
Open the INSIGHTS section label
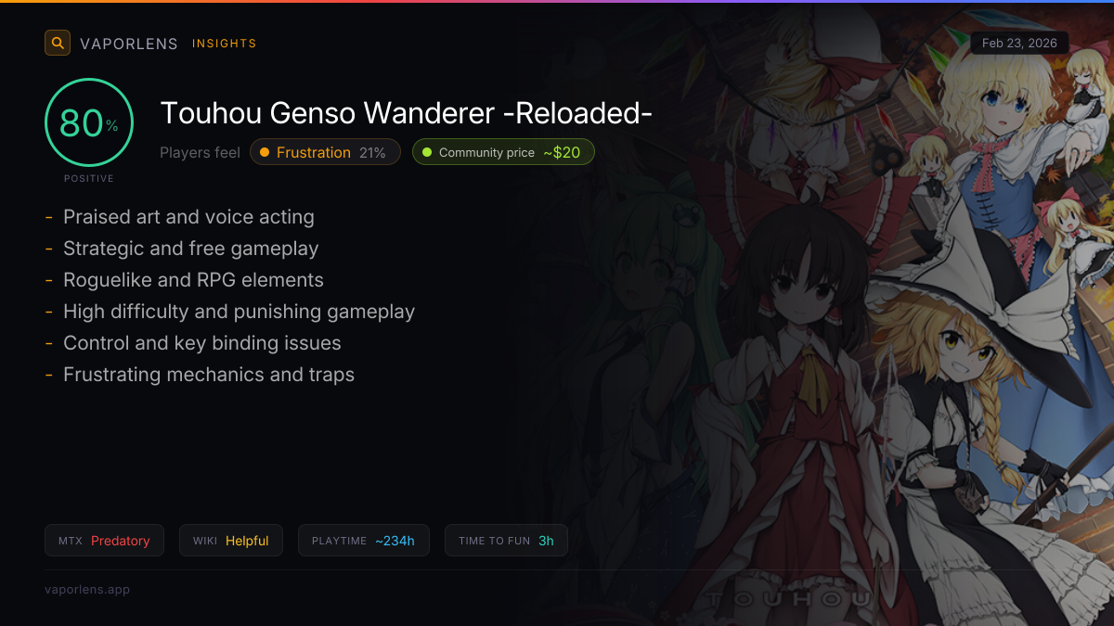tap(224, 44)
